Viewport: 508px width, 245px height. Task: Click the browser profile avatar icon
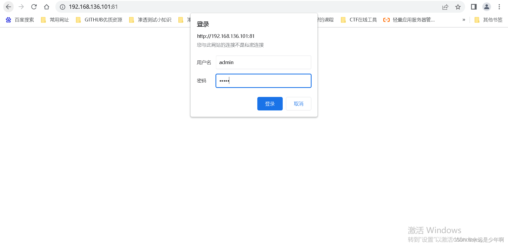coord(487,7)
